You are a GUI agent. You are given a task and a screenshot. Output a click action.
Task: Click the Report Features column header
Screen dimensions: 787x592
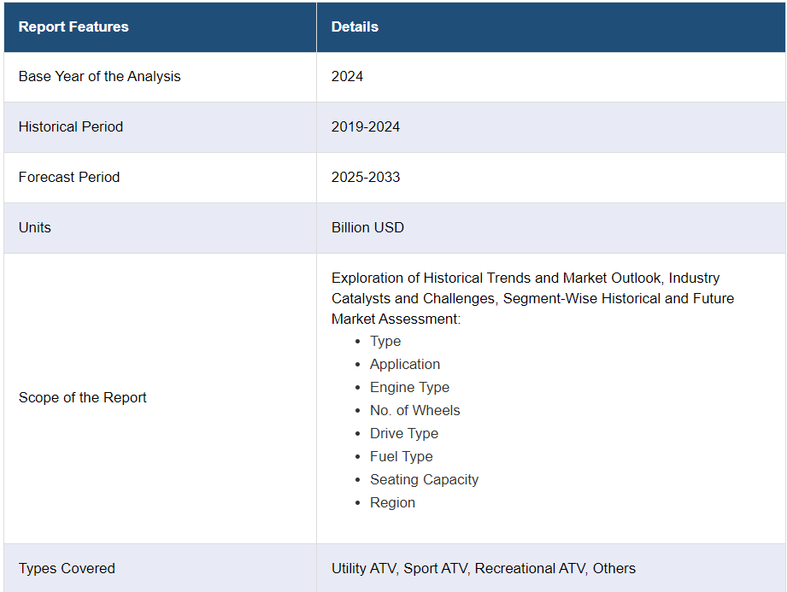pyautogui.click(x=73, y=27)
